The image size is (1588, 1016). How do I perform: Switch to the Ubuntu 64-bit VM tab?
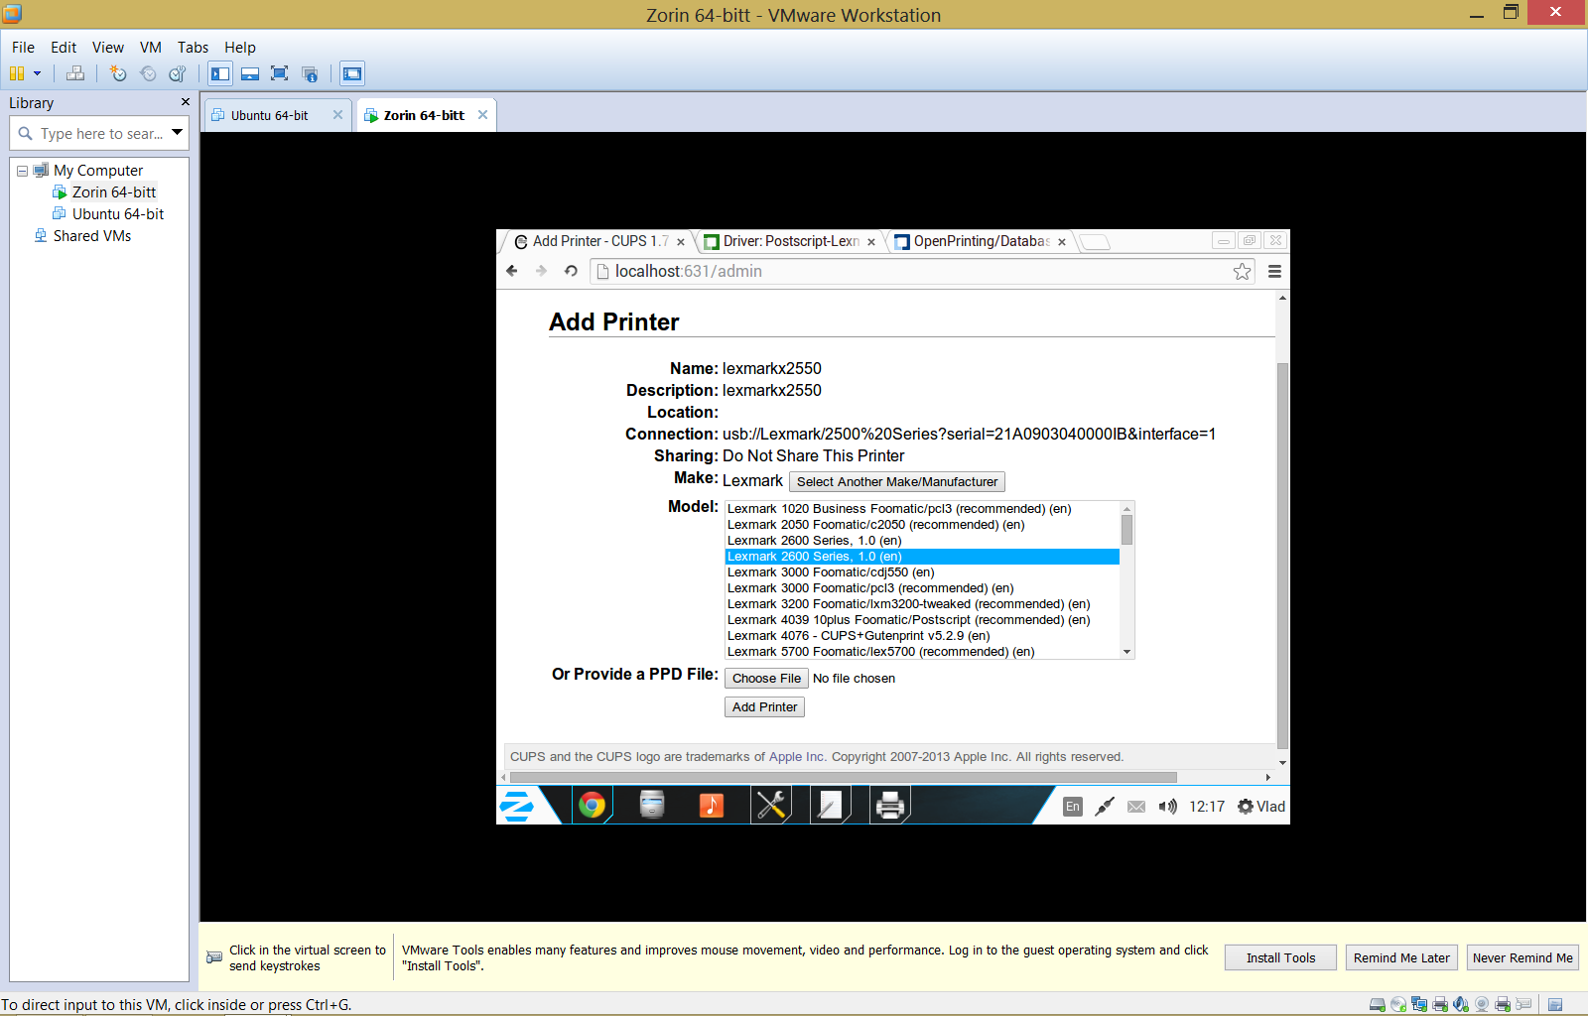click(x=269, y=115)
